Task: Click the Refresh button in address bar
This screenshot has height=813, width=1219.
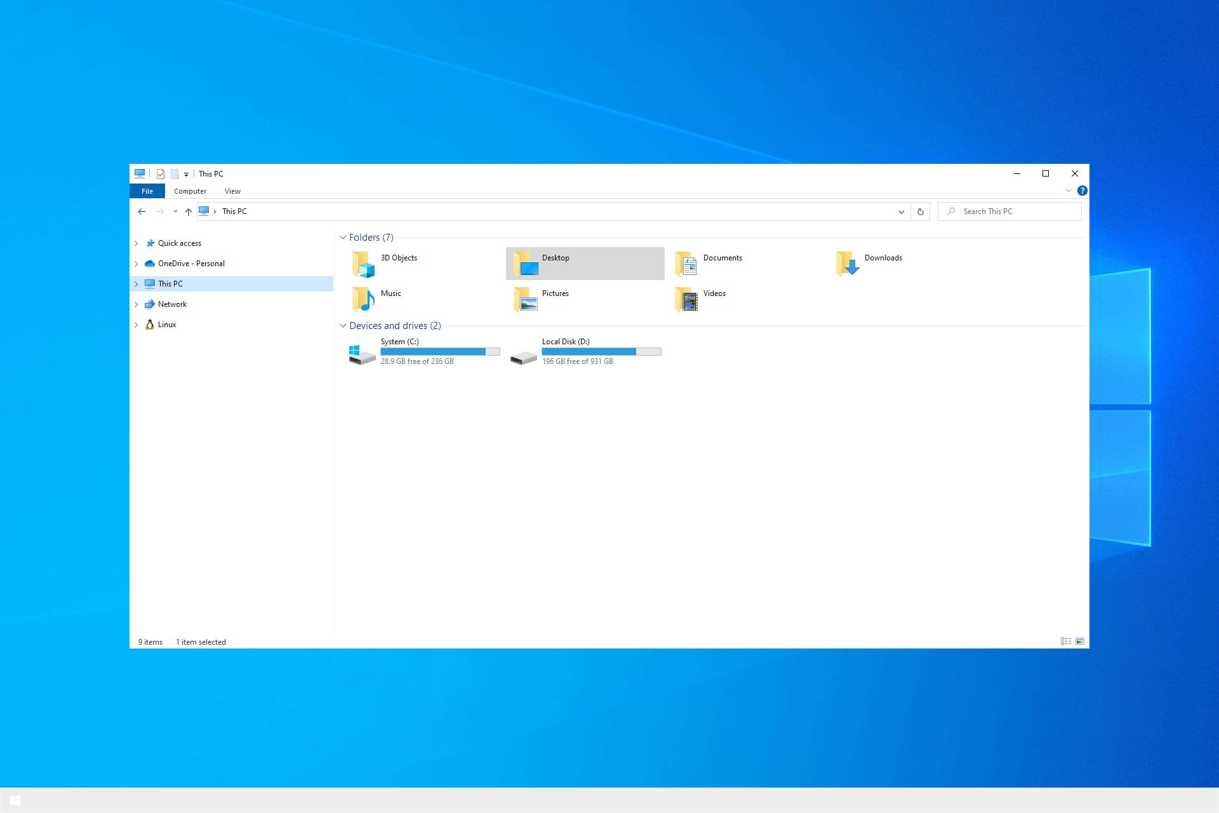Action: (x=920, y=211)
